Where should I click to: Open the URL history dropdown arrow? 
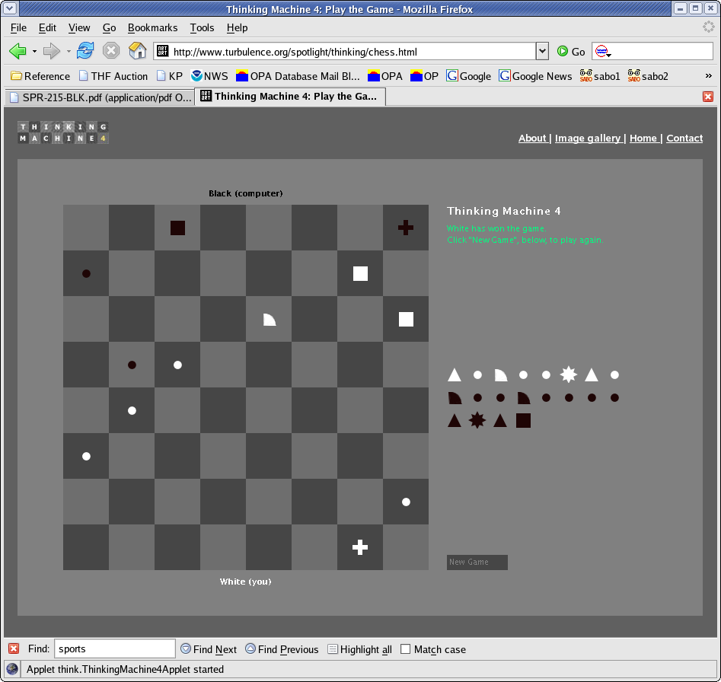click(x=542, y=51)
